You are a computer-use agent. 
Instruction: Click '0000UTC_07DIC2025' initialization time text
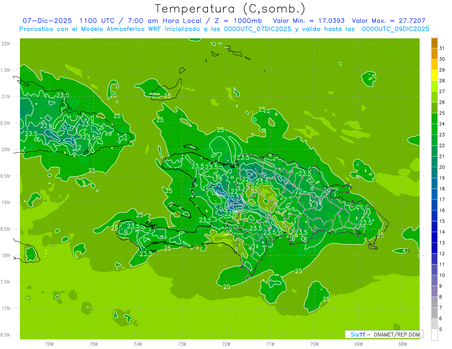tap(258, 29)
